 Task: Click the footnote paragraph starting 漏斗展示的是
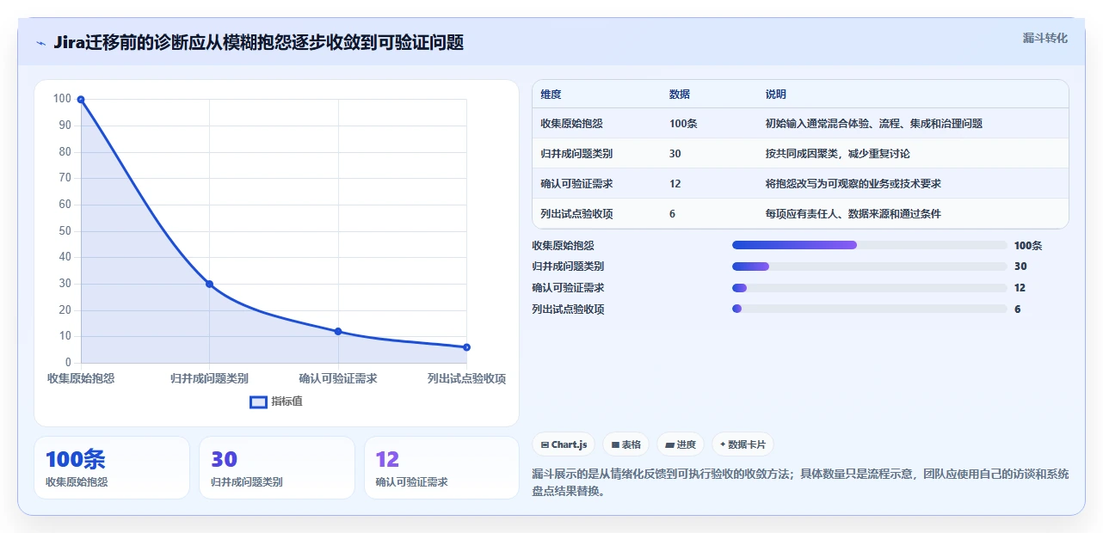point(800,482)
